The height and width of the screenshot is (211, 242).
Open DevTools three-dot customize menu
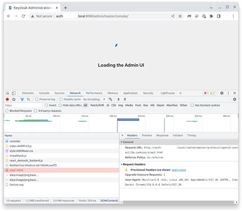click(x=228, y=93)
